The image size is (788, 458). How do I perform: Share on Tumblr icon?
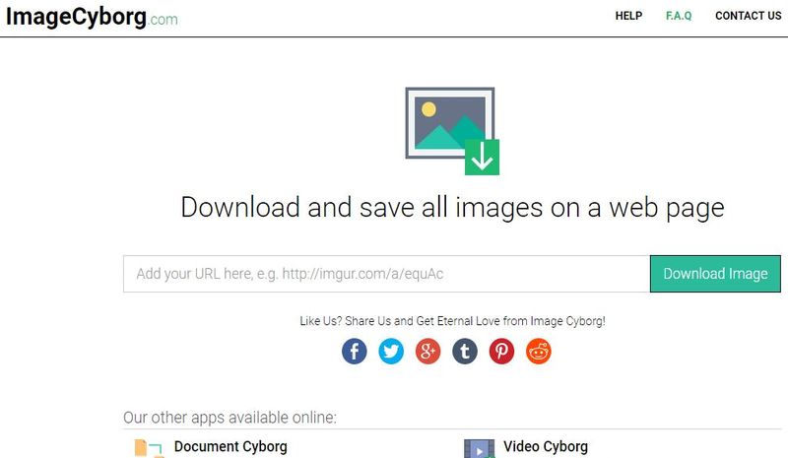(465, 351)
